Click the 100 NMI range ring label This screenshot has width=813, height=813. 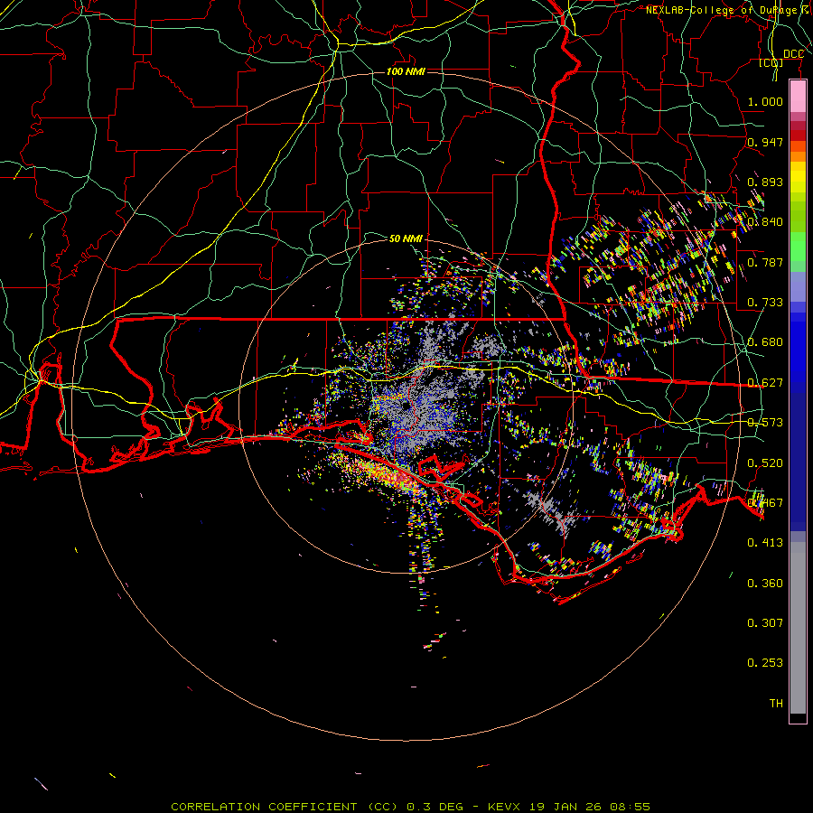pos(406,71)
